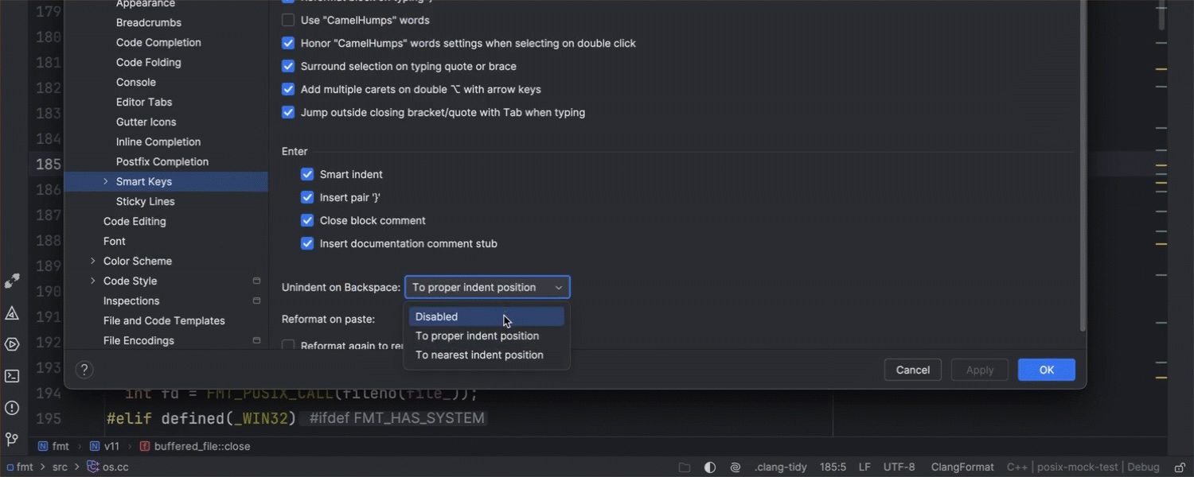
Task: Click the Unindent on Backspace combo box
Action: [487, 287]
